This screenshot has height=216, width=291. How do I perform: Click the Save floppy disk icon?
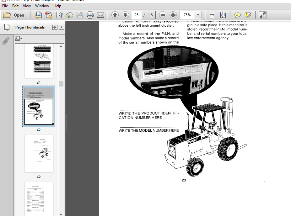tap(80, 15)
